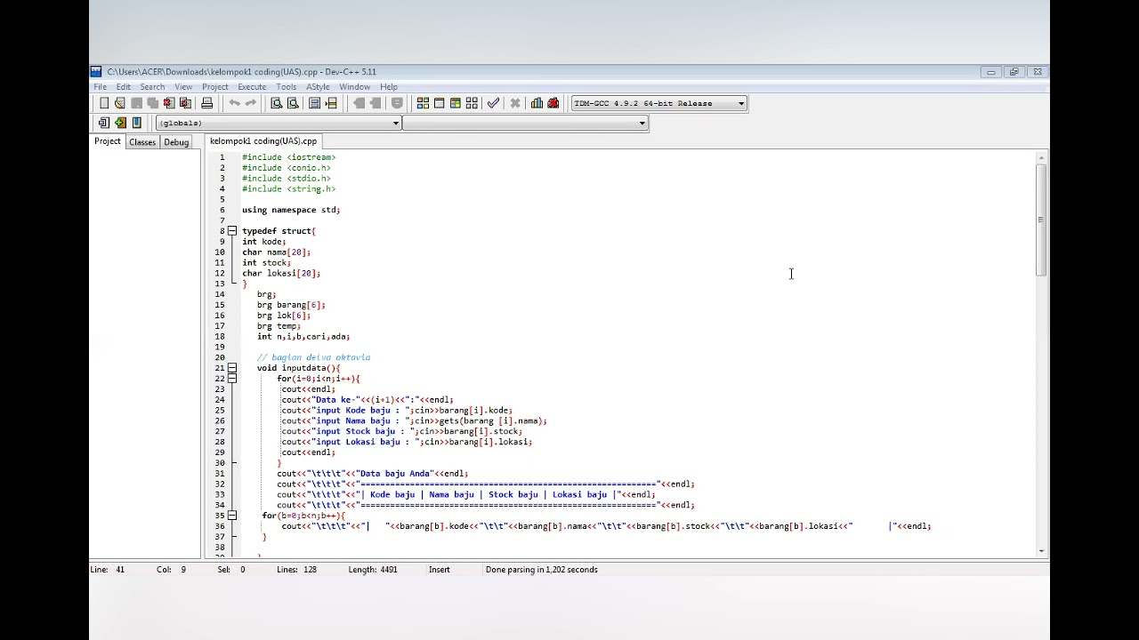Click the Compile & Run icon
The image size is (1139, 640).
(455, 103)
